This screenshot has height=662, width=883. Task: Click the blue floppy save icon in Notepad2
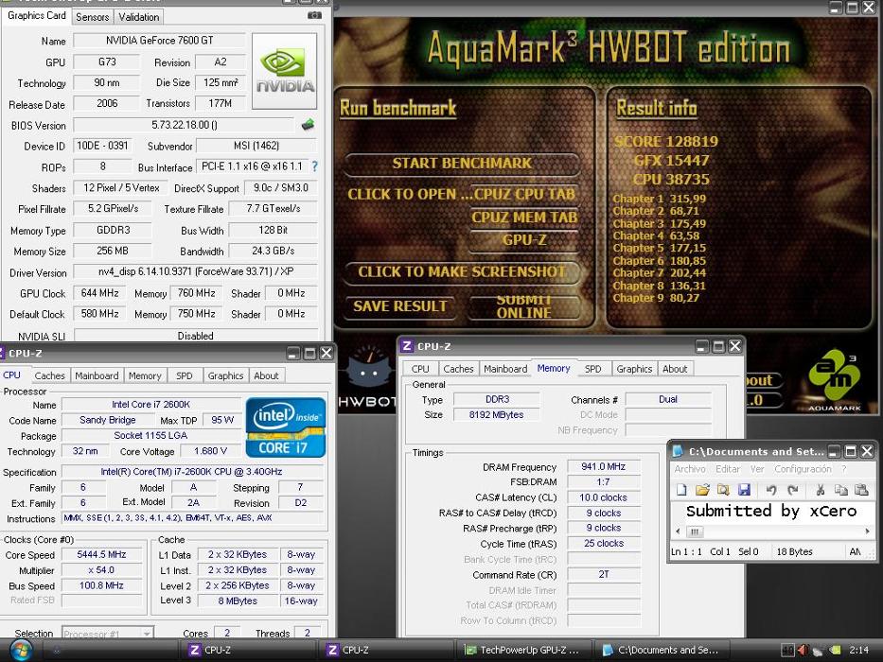744,489
